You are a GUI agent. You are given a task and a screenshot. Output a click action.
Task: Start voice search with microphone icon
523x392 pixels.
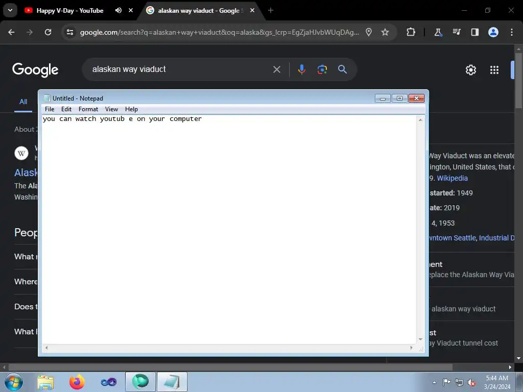click(301, 69)
